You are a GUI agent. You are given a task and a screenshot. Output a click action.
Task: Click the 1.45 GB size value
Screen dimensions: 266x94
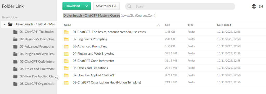170,32
